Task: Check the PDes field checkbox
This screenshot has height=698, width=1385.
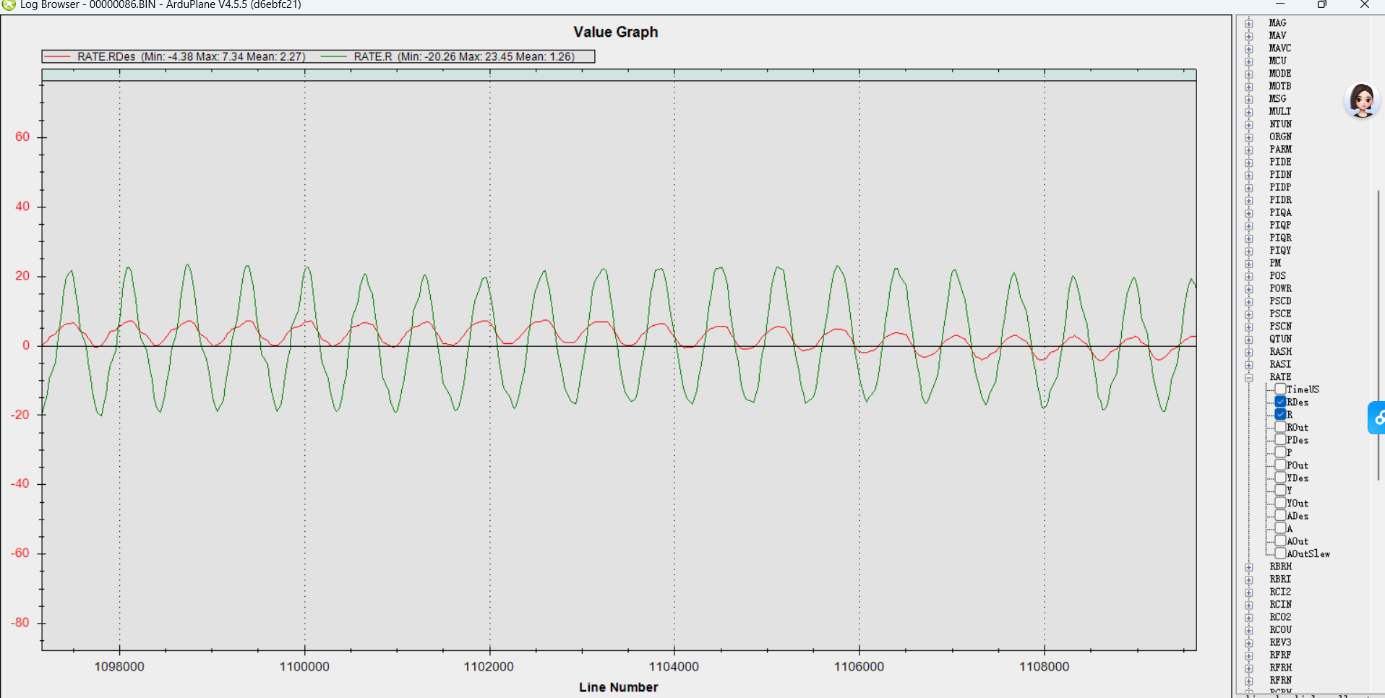Action: click(x=1280, y=439)
